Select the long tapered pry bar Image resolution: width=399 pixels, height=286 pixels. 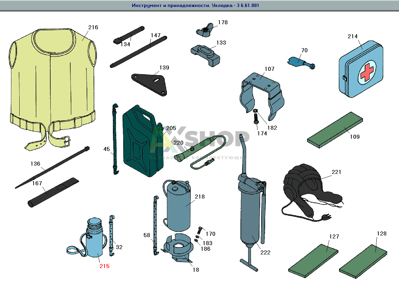[x=52, y=168]
